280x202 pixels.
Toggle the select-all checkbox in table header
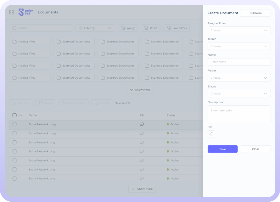(14, 115)
